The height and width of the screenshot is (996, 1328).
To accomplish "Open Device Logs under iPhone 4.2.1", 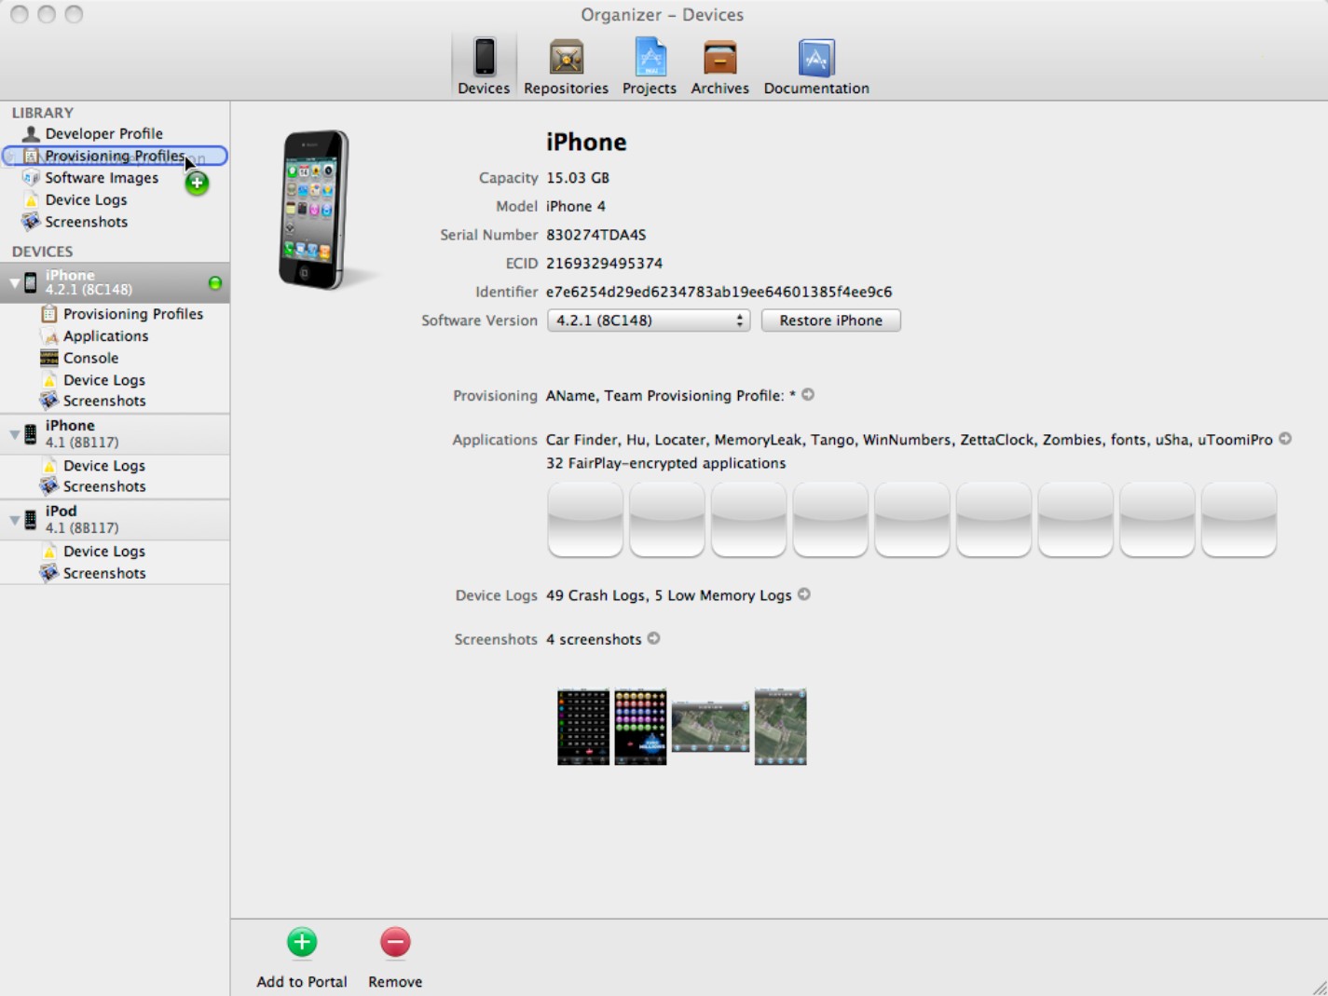I will (115, 380).
